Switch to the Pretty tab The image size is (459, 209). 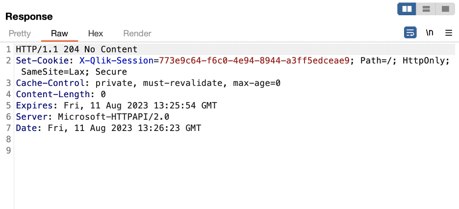pyautogui.click(x=20, y=33)
